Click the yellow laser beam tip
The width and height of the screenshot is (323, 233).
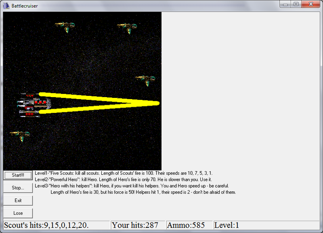pos(157,103)
